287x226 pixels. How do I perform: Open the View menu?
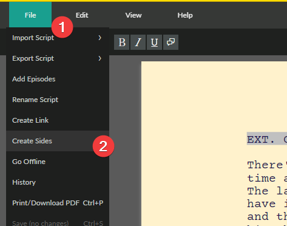click(x=133, y=15)
